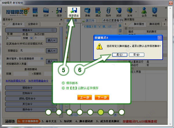Expand the 其它命令 section
Viewport: 174px width, 128px height.
[x=31, y=104]
